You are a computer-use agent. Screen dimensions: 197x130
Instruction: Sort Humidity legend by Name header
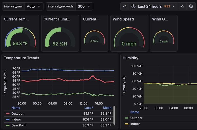coord(135,112)
